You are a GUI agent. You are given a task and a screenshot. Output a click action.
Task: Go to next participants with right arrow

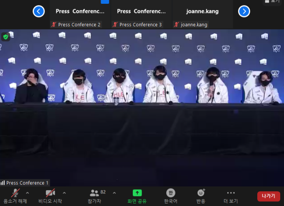(244, 11)
